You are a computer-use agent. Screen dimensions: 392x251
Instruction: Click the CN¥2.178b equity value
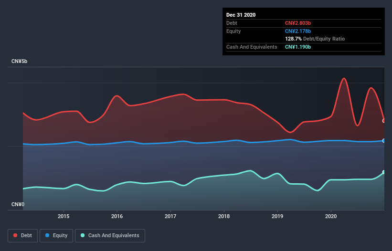(x=298, y=31)
